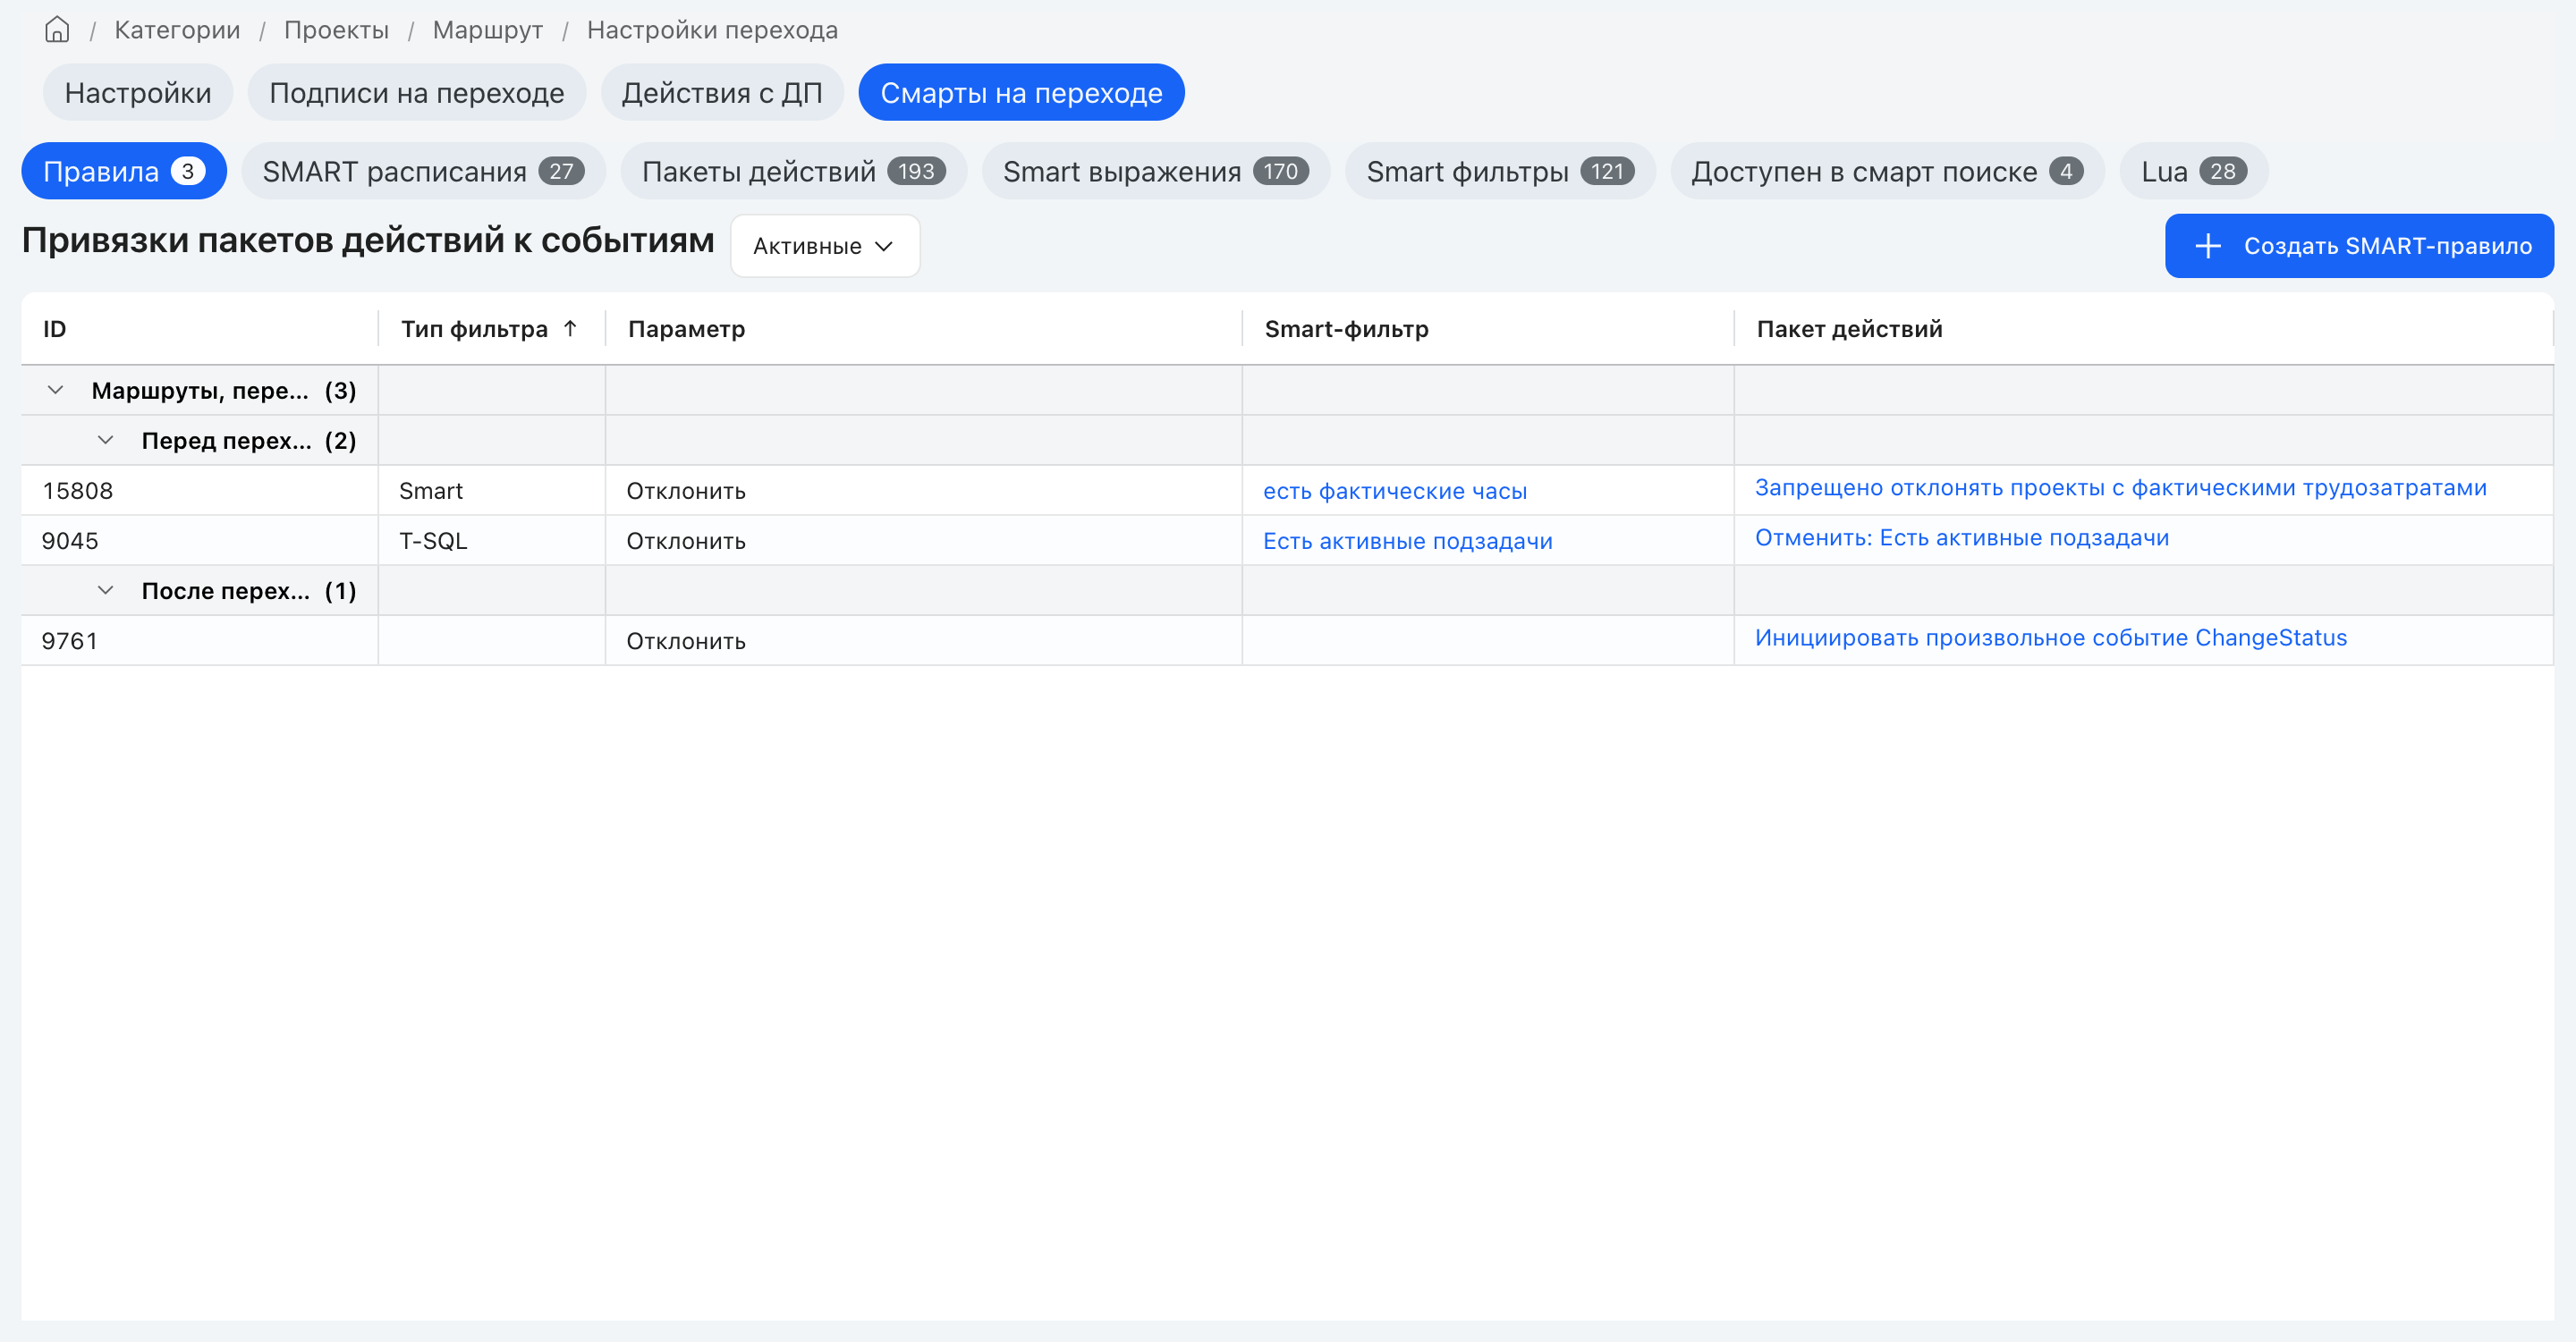Open the Проекты breadcrumb

click(x=336, y=30)
